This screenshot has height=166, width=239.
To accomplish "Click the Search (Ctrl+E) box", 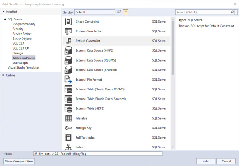I will [203, 12].
